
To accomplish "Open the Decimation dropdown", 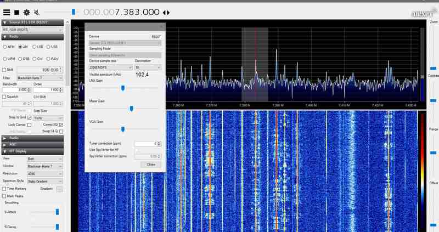I will click(148, 67).
